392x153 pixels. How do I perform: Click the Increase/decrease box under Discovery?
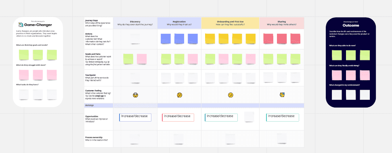pyautogui.click(x=135, y=118)
